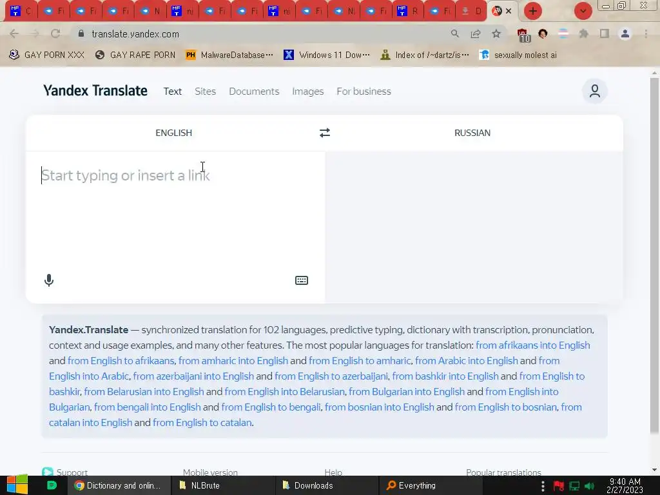Open the green app icon on taskbar

(52, 485)
